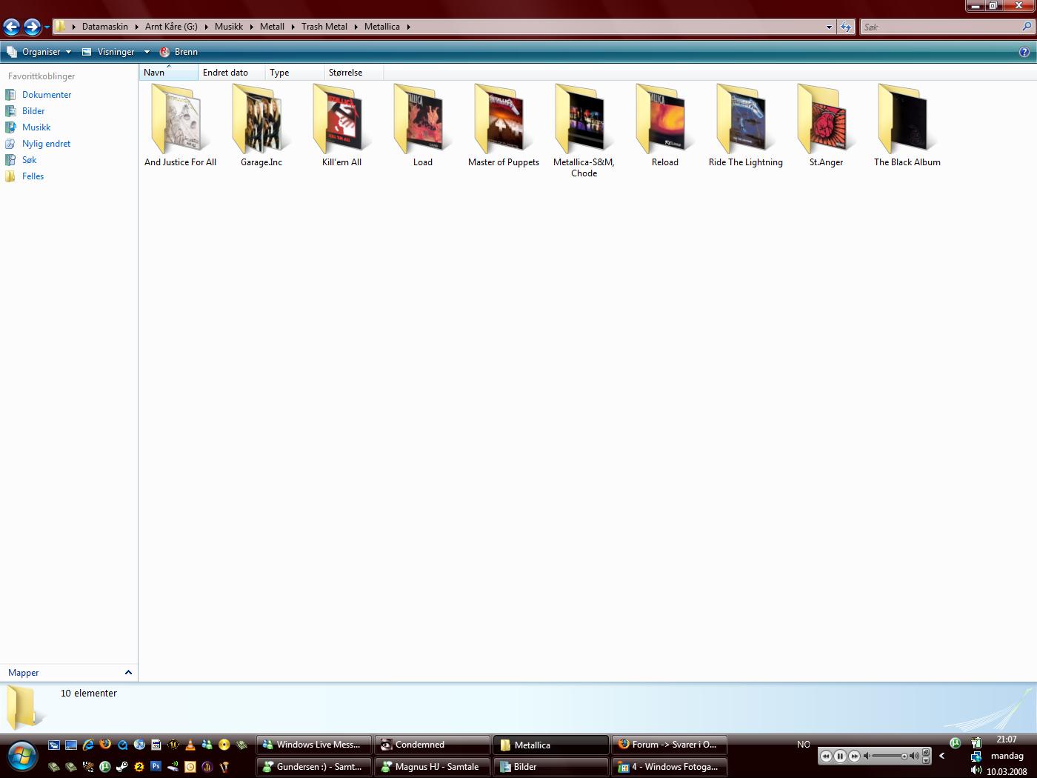Sort by the Størrelse column header
The height and width of the screenshot is (778, 1037).
coord(353,73)
